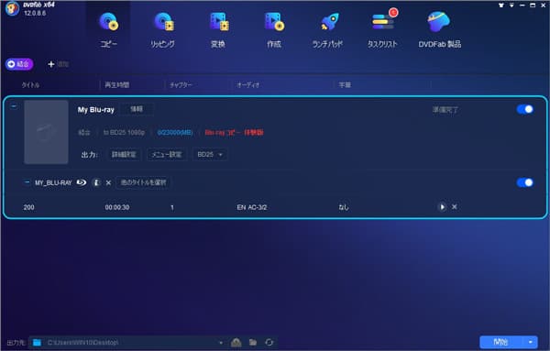The width and height of the screenshot is (550, 351).
Task: Open the タスクリスト task queue
Action: (382, 30)
